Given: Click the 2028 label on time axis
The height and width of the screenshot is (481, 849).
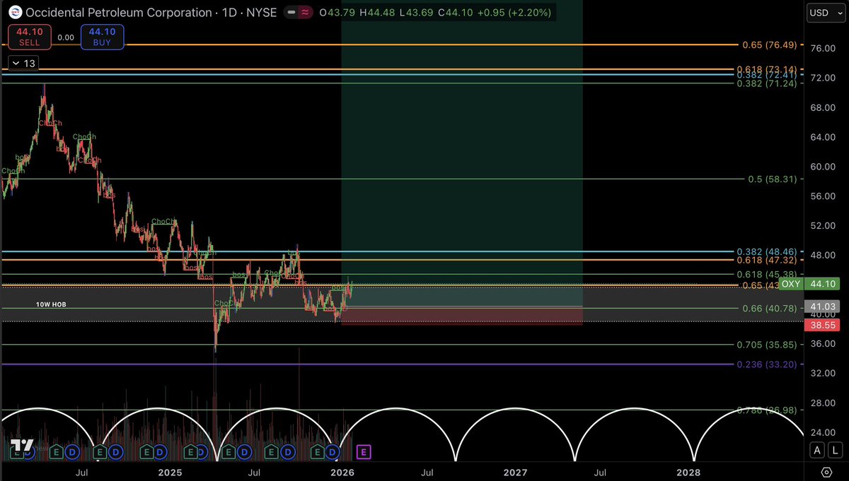Looking at the screenshot, I should tap(688, 471).
